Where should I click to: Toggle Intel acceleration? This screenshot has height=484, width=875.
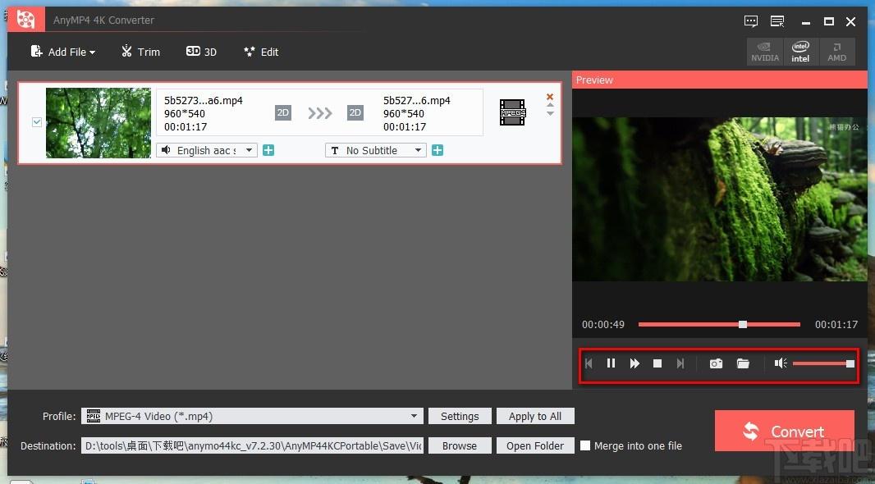point(800,52)
